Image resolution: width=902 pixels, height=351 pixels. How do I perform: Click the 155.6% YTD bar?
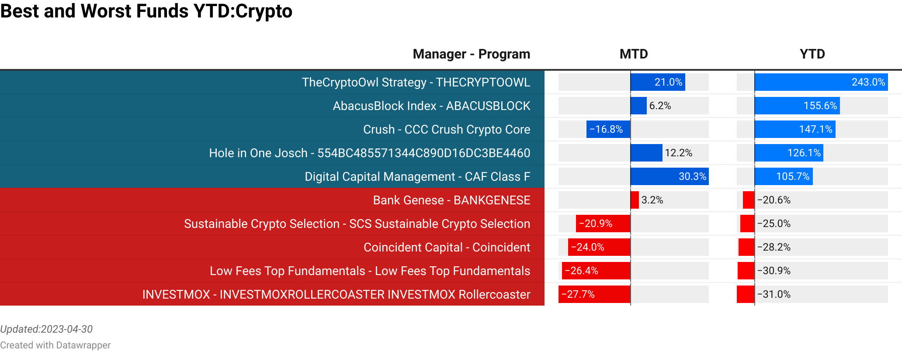[797, 106]
